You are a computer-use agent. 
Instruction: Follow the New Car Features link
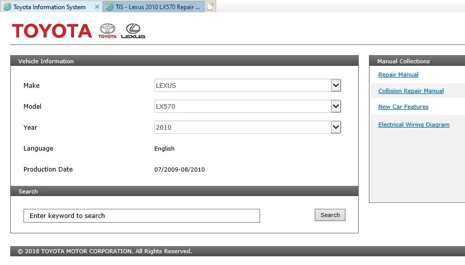click(403, 107)
